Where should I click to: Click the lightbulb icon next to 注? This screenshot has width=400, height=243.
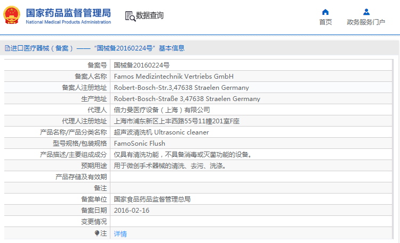coord(97,233)
